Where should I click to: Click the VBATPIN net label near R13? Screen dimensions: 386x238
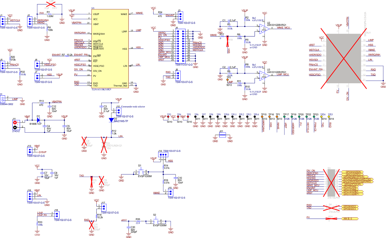click(x=57, y=101)
